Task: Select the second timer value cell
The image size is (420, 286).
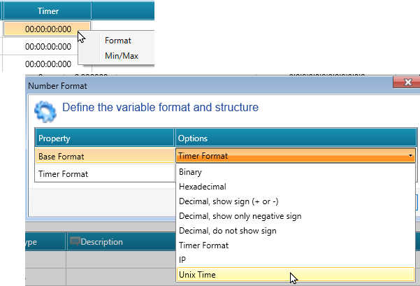Action: click(x=48, y=46)
